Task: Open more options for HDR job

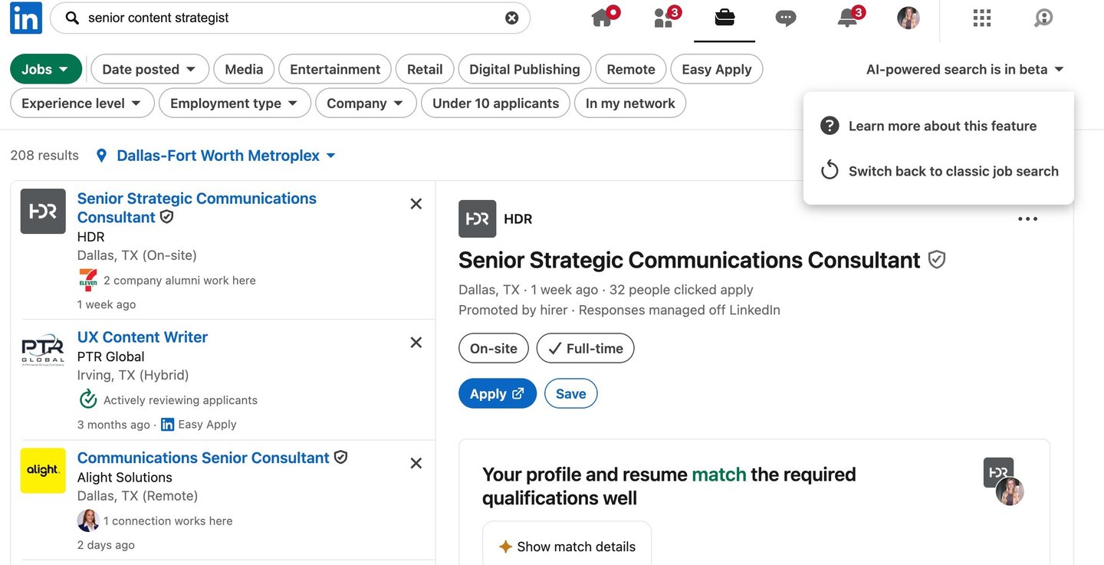Action: point(1027,219)
